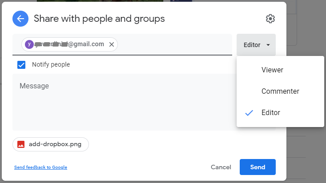The image size is (326, 183).
Task: Open sharing settings gear icon
Action: coord(270,19)
